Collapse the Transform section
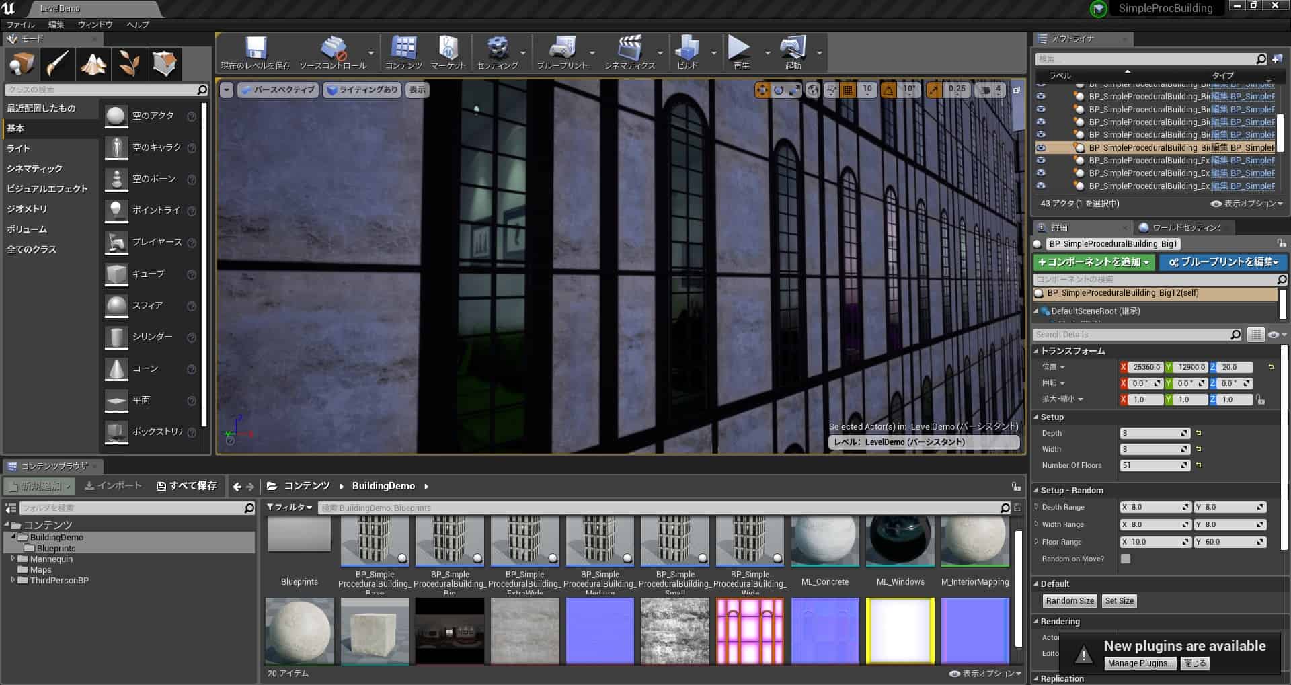The image size is (1291, 685). (x=1036, y=351)
